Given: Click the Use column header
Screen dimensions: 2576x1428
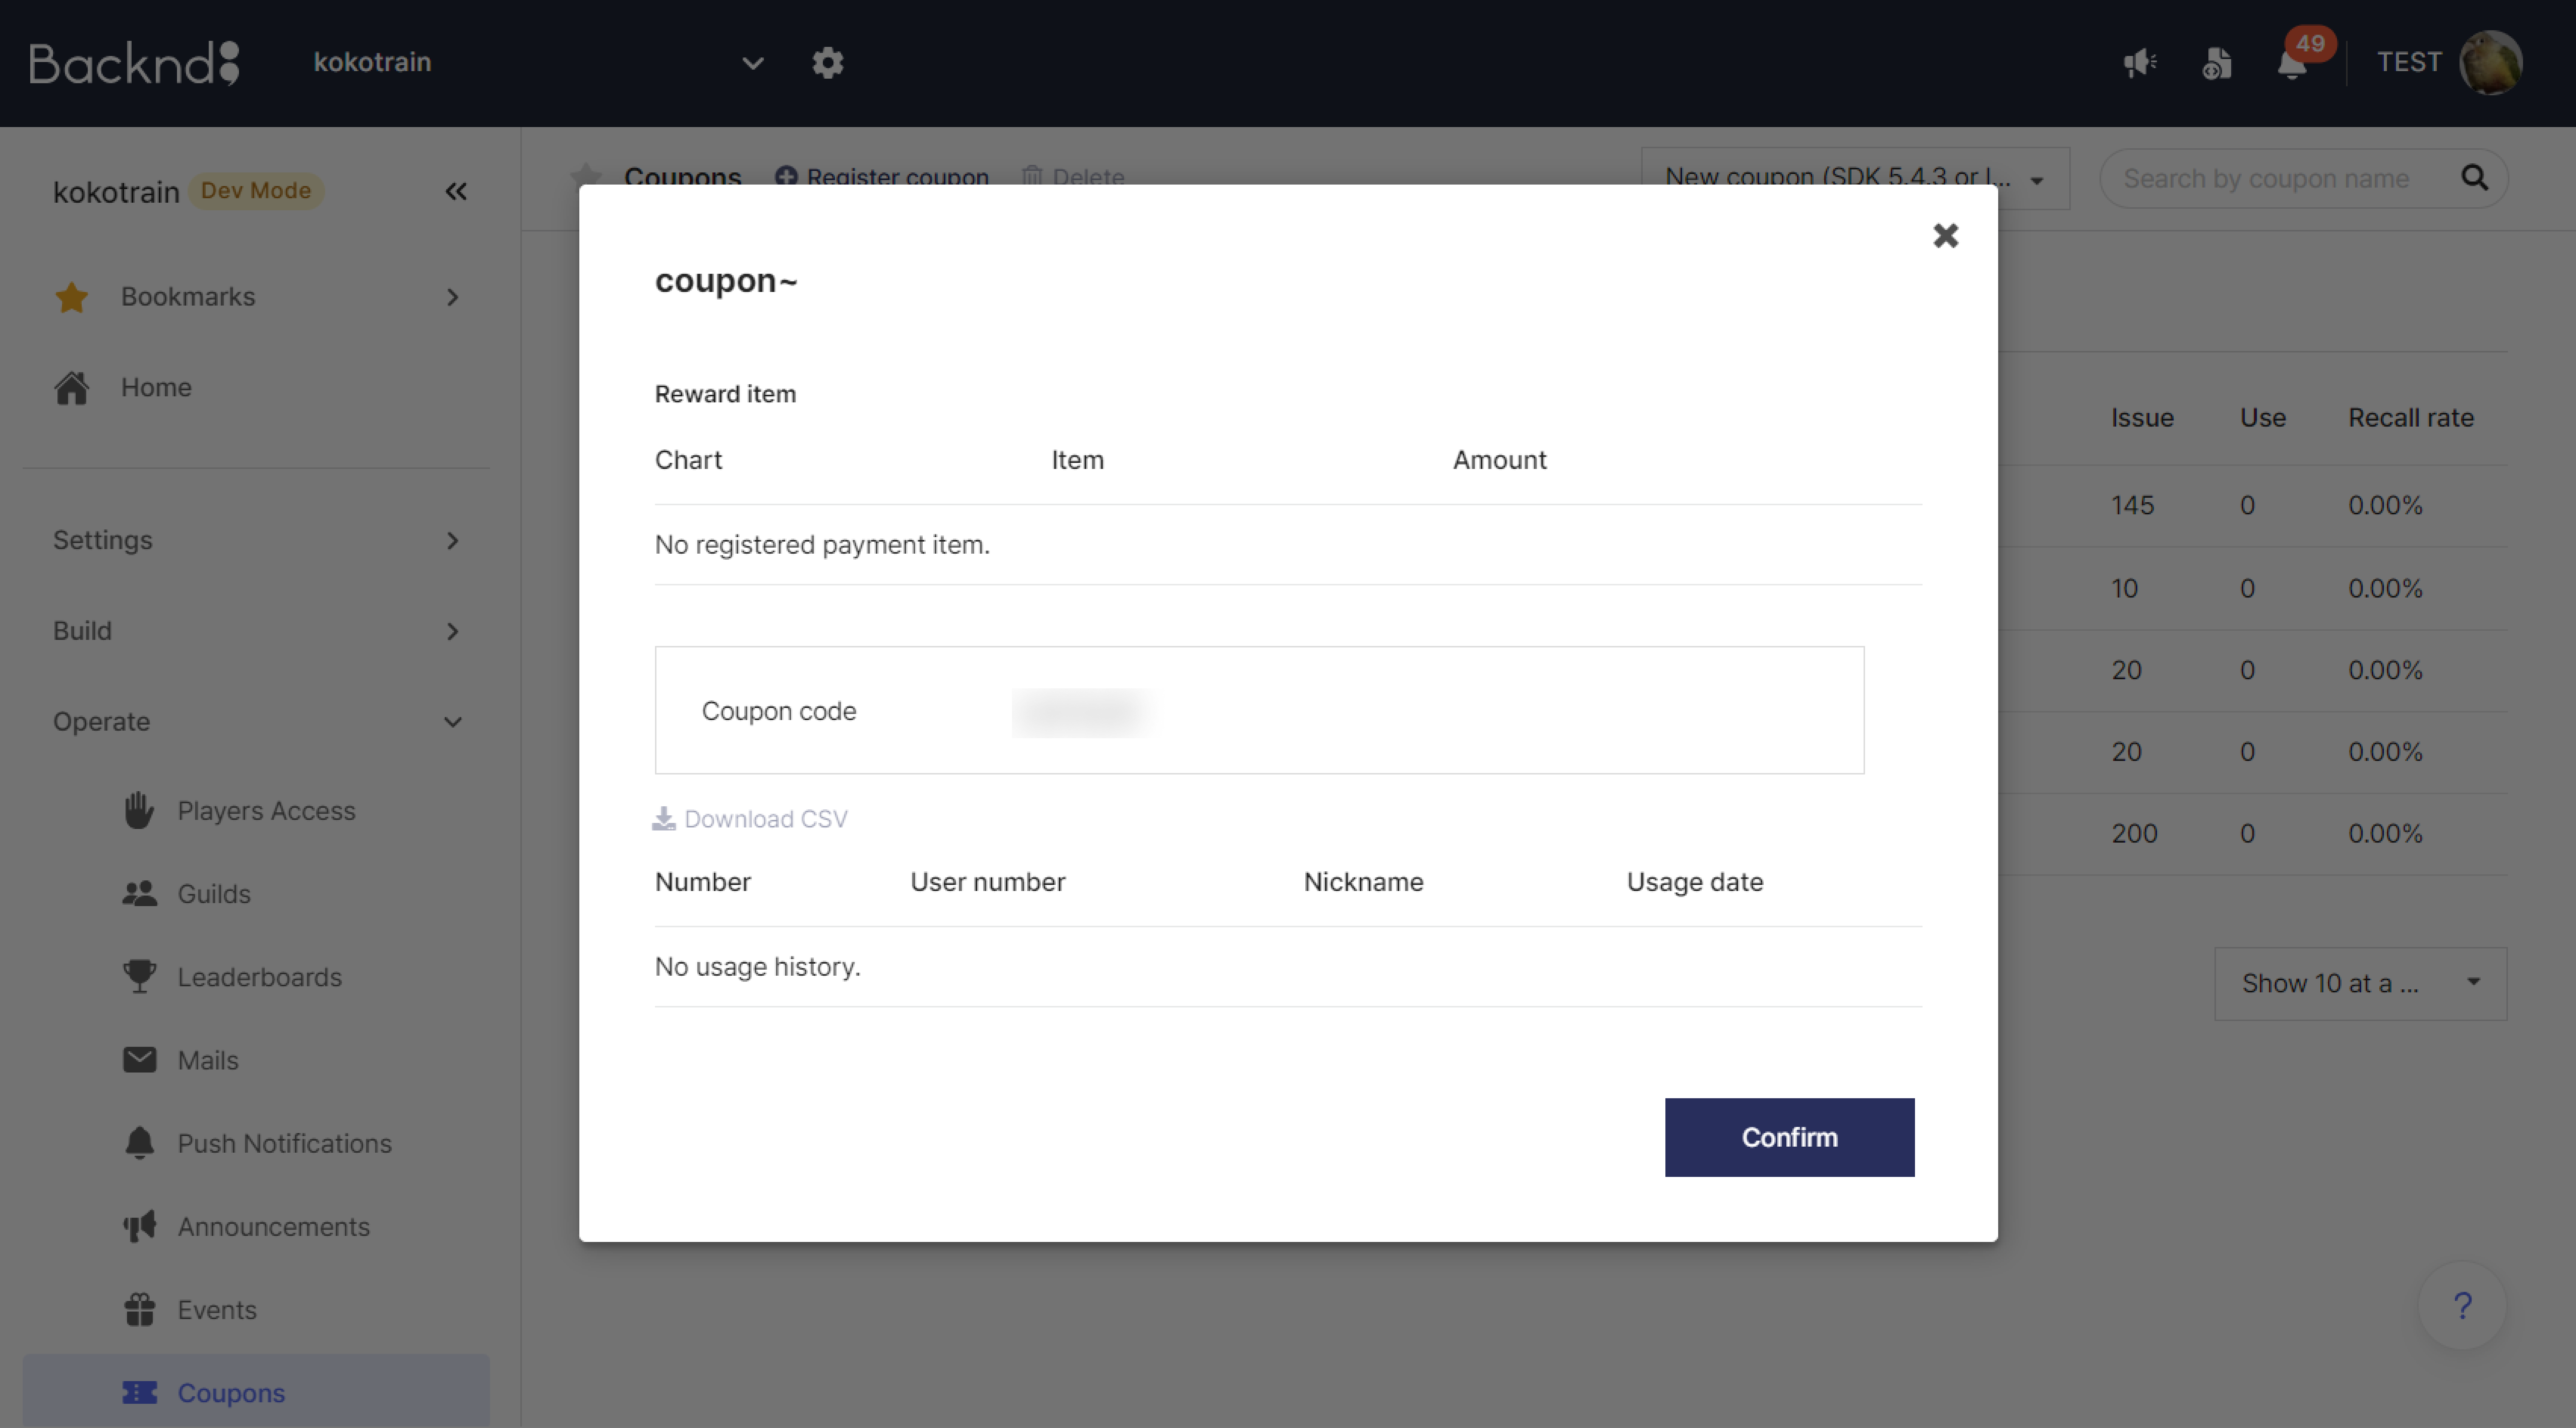Looking at the screenshot, I should tap(2262, 418).
